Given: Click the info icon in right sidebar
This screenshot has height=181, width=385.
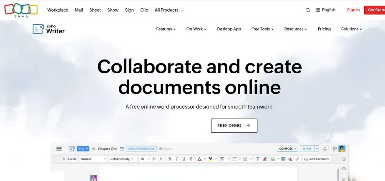Looking at the screenshot, I should pyautogui.click(x=344, y=159).
